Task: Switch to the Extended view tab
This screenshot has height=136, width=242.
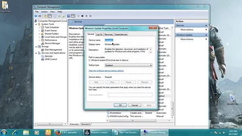Action: tap(74, 124)
